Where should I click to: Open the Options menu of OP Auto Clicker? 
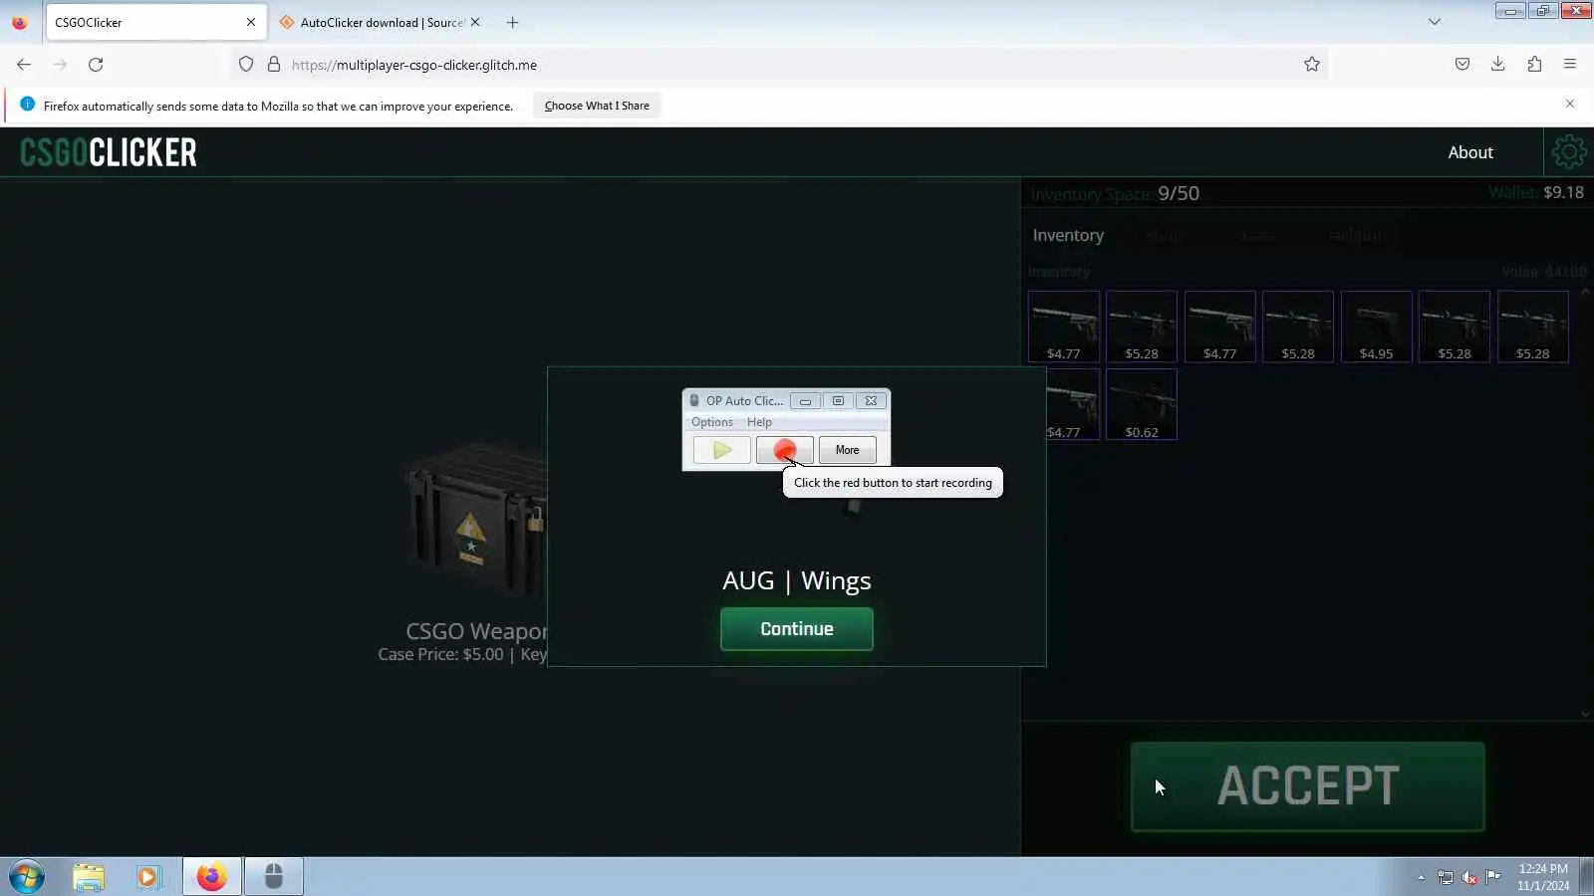[711, 422]
